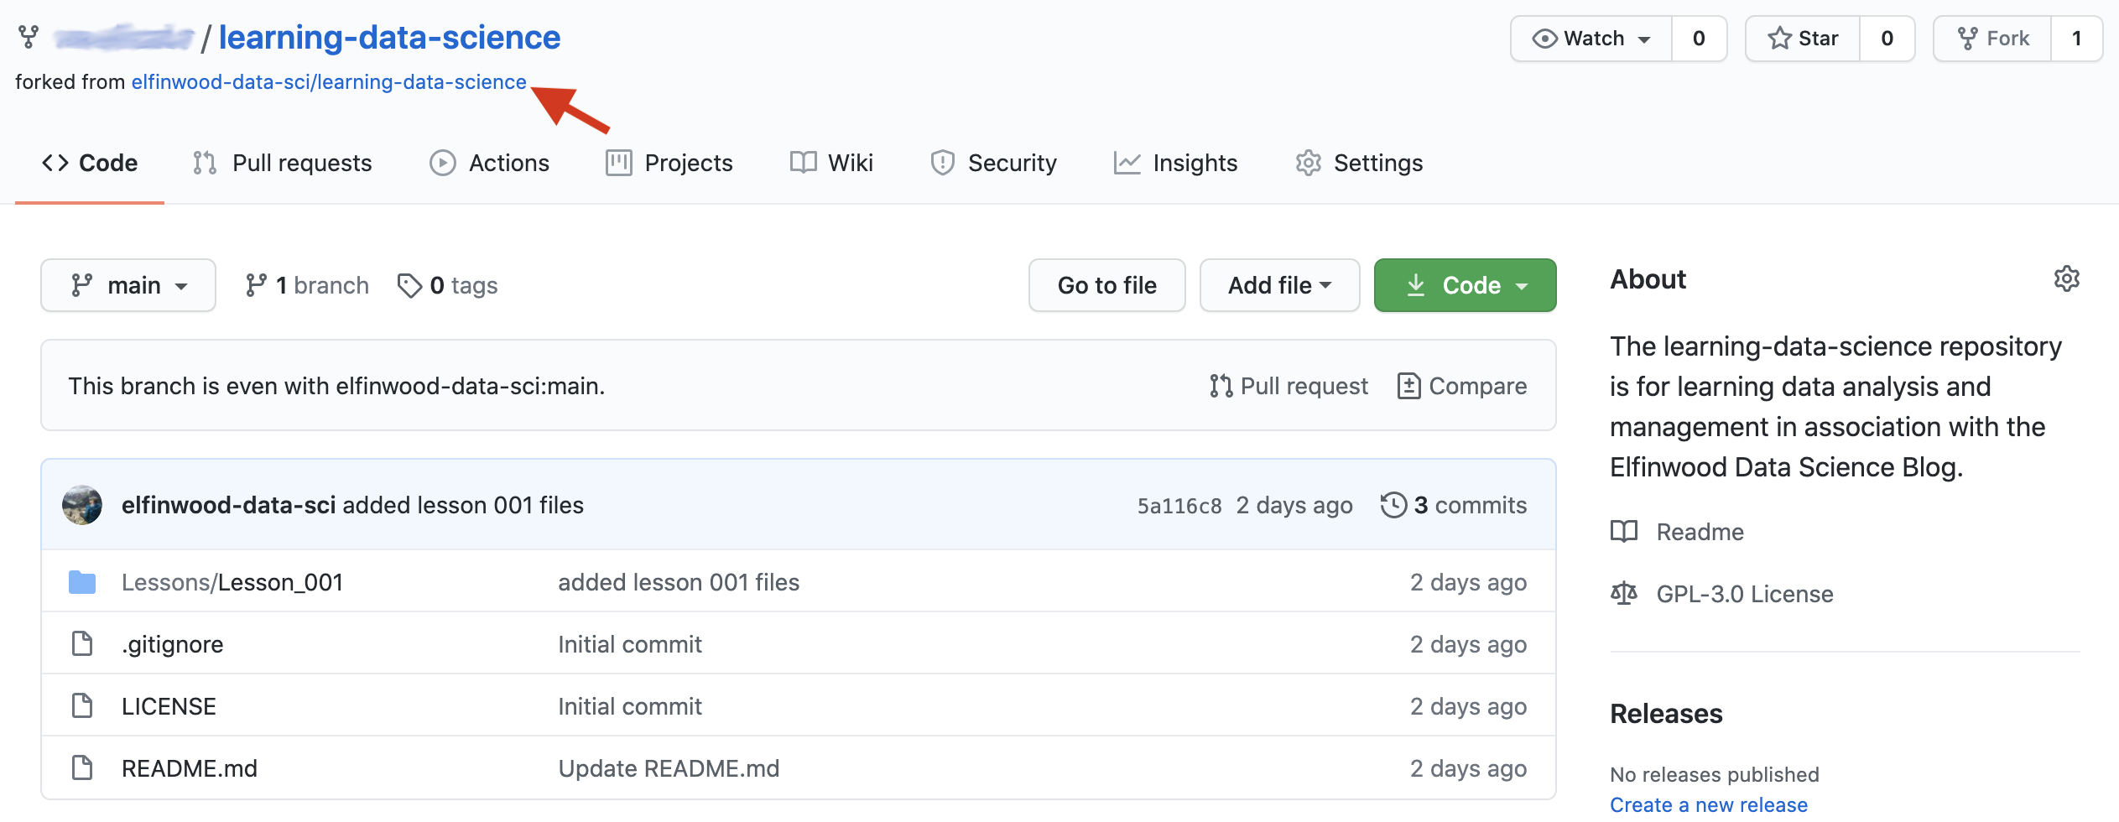The image size is (2119, 822).
Task: Open the Watch notifications dropdown
Action: click(x=1591, y=39)
